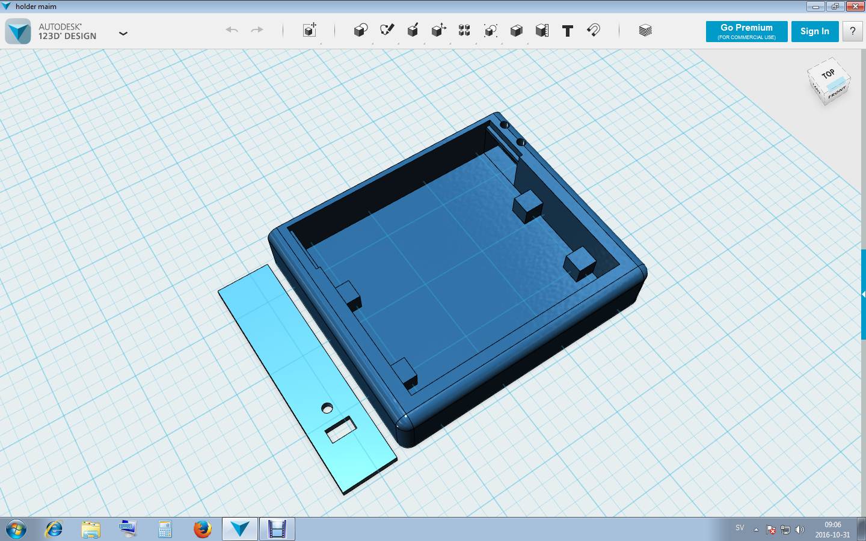The width and height of the screenshot is (866, 541).
Task: Open the Help question mark button
Action: pyautogui.click(x=853, y=31)
